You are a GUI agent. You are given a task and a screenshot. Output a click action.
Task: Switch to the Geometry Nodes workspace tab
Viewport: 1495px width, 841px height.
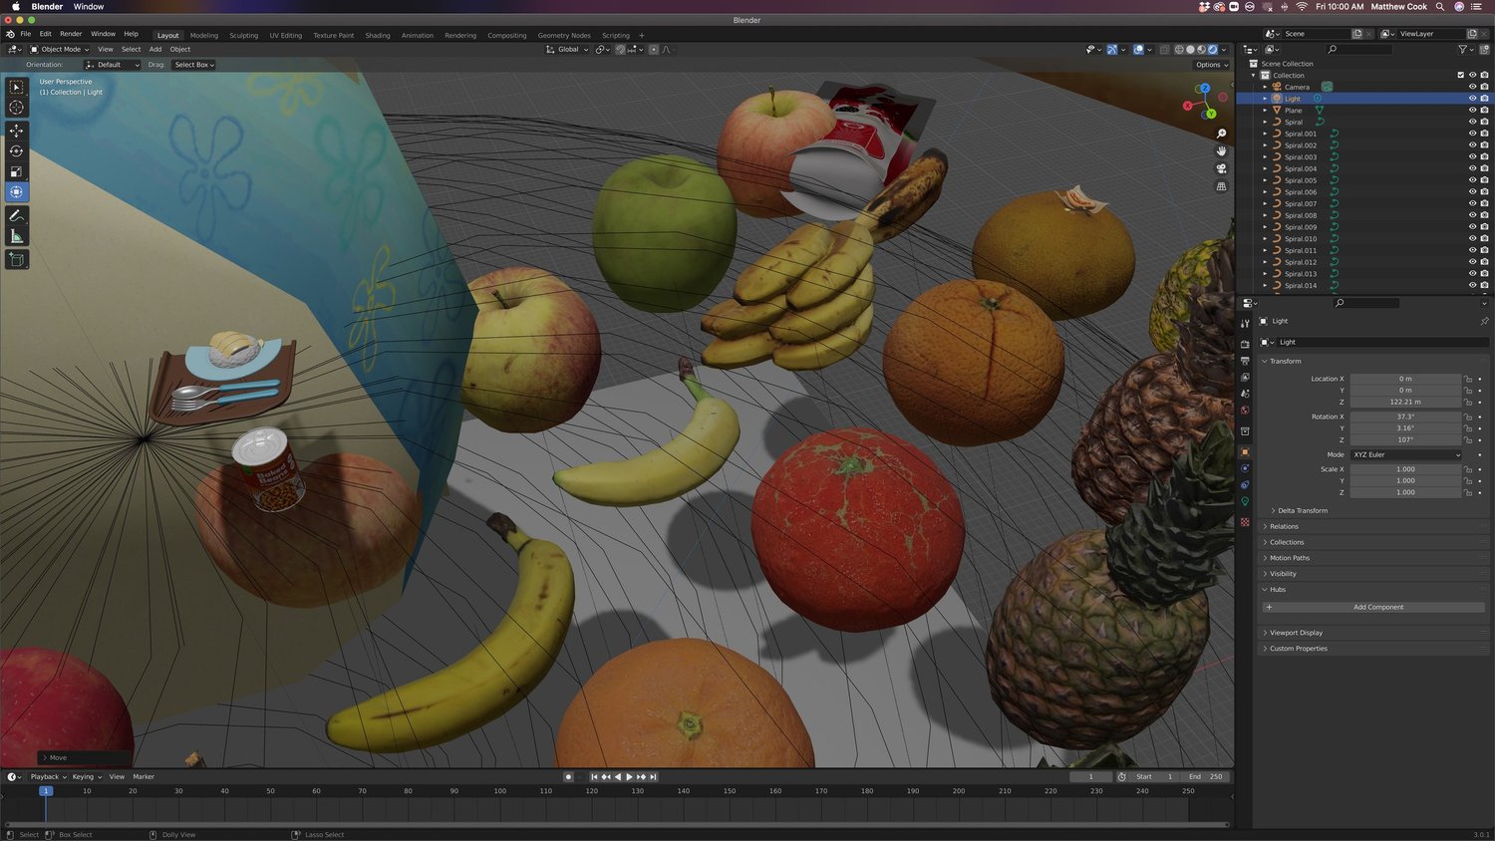[564, 35]
